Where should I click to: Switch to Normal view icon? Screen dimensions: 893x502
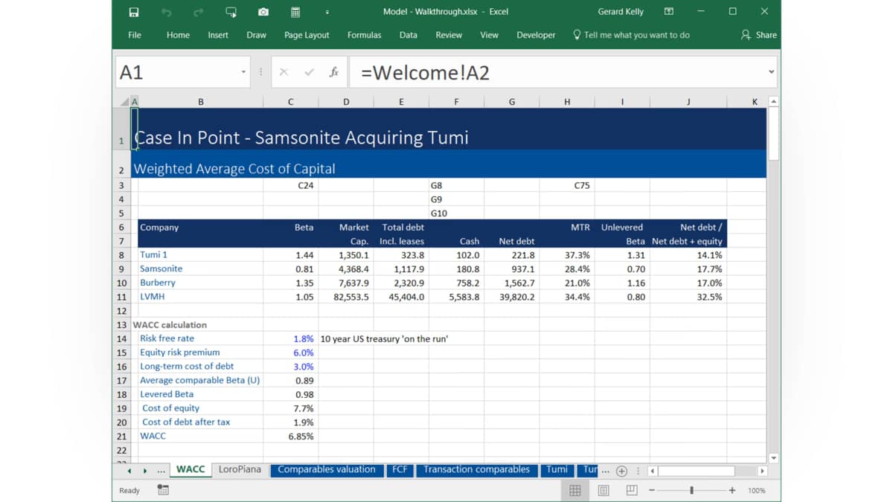(x=574, y=490)
